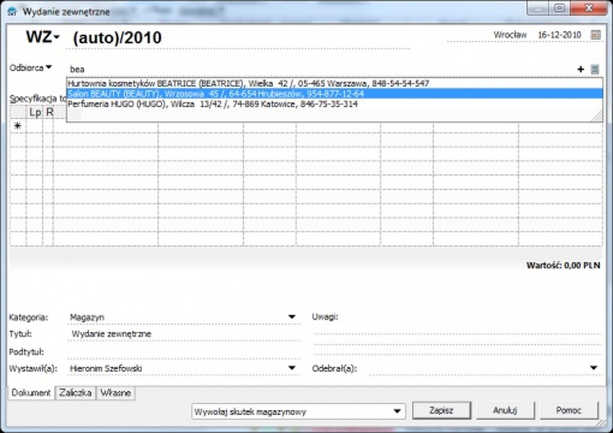Select the Dokument tab
This screenshot has width=613, height=433.
tap(32, 393)
